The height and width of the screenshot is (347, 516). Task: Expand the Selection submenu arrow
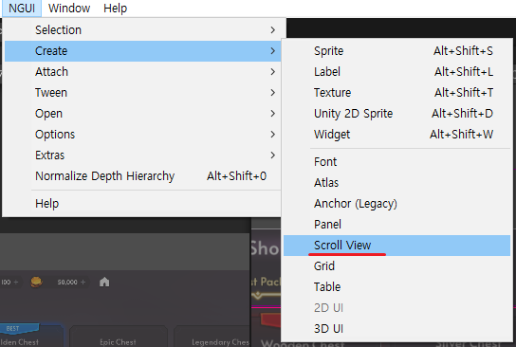272,30
